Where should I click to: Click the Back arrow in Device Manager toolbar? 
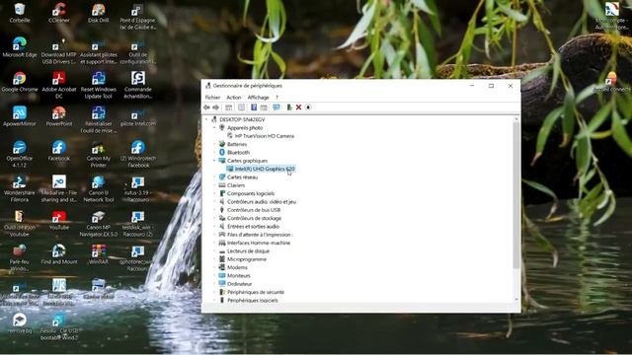click(206, 107)
